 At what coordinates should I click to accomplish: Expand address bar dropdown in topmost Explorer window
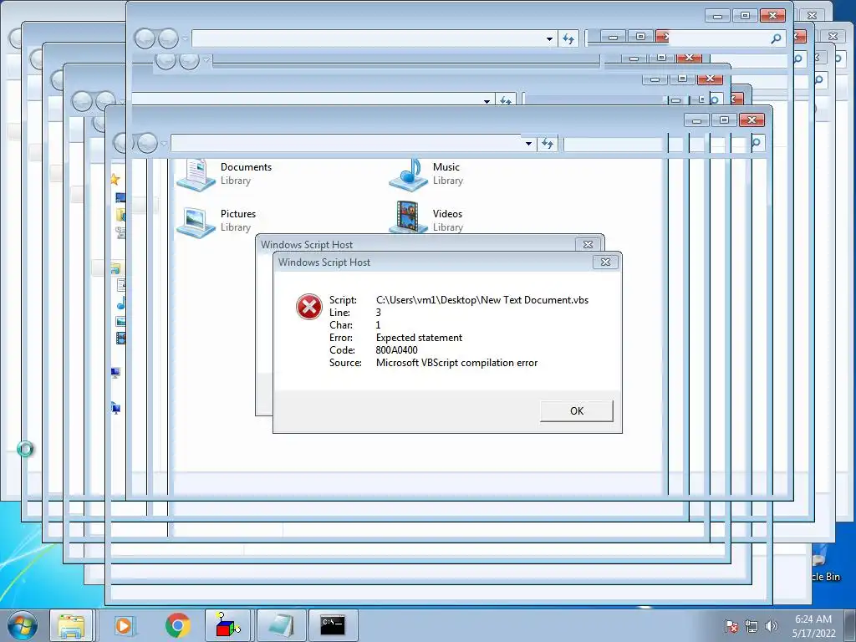point(549,38)
